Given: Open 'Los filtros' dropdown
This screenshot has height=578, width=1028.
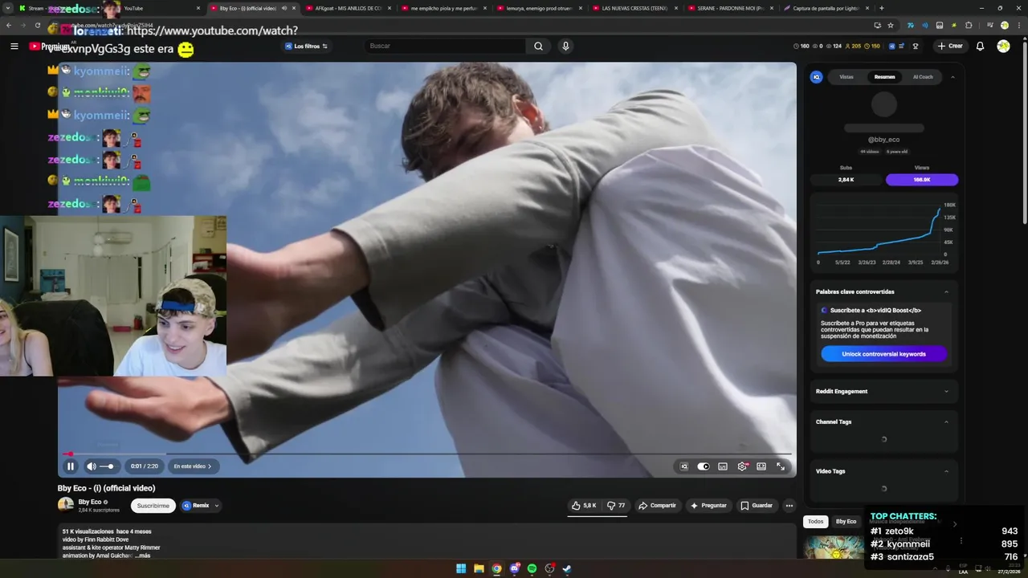Looking at the screenshot, I should click(x=306, y=46).
